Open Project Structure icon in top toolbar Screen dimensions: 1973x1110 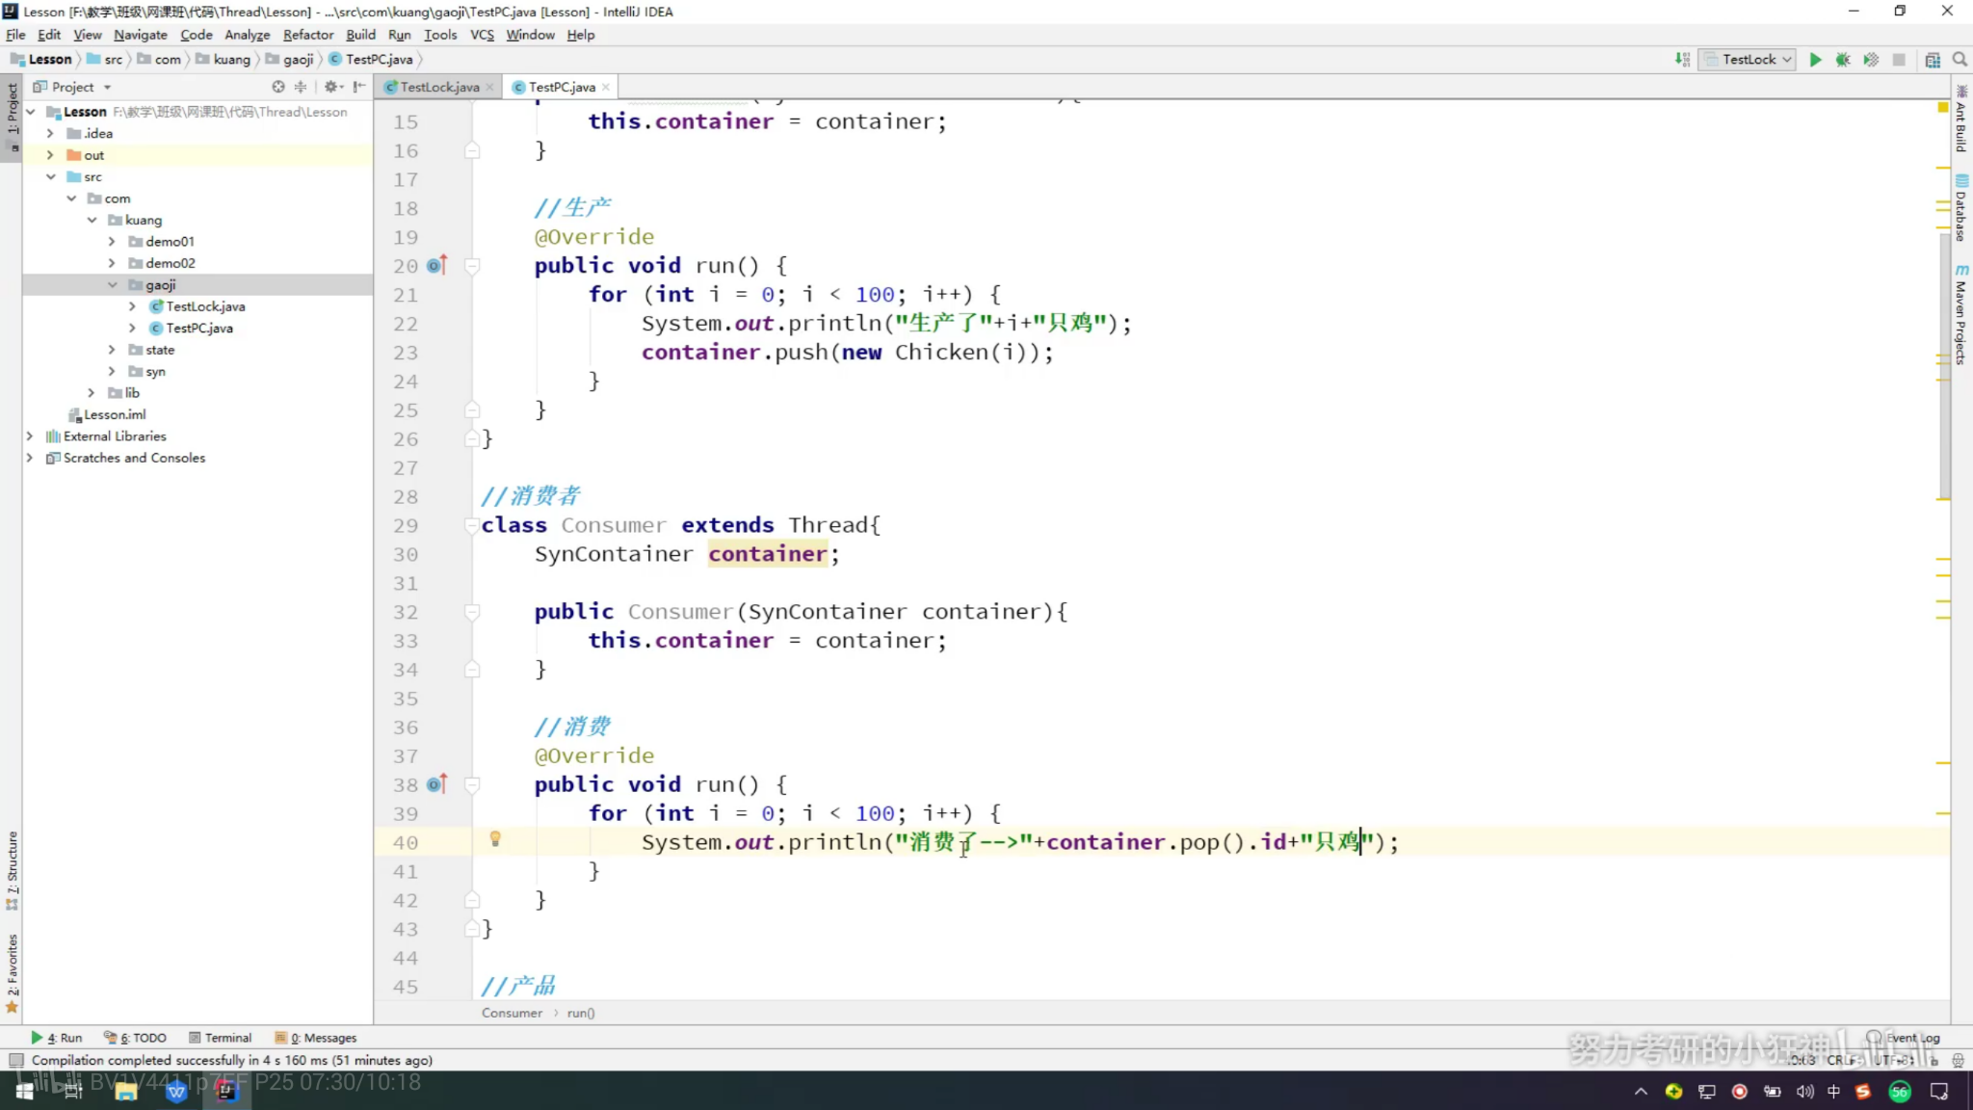coord(1933,60)
